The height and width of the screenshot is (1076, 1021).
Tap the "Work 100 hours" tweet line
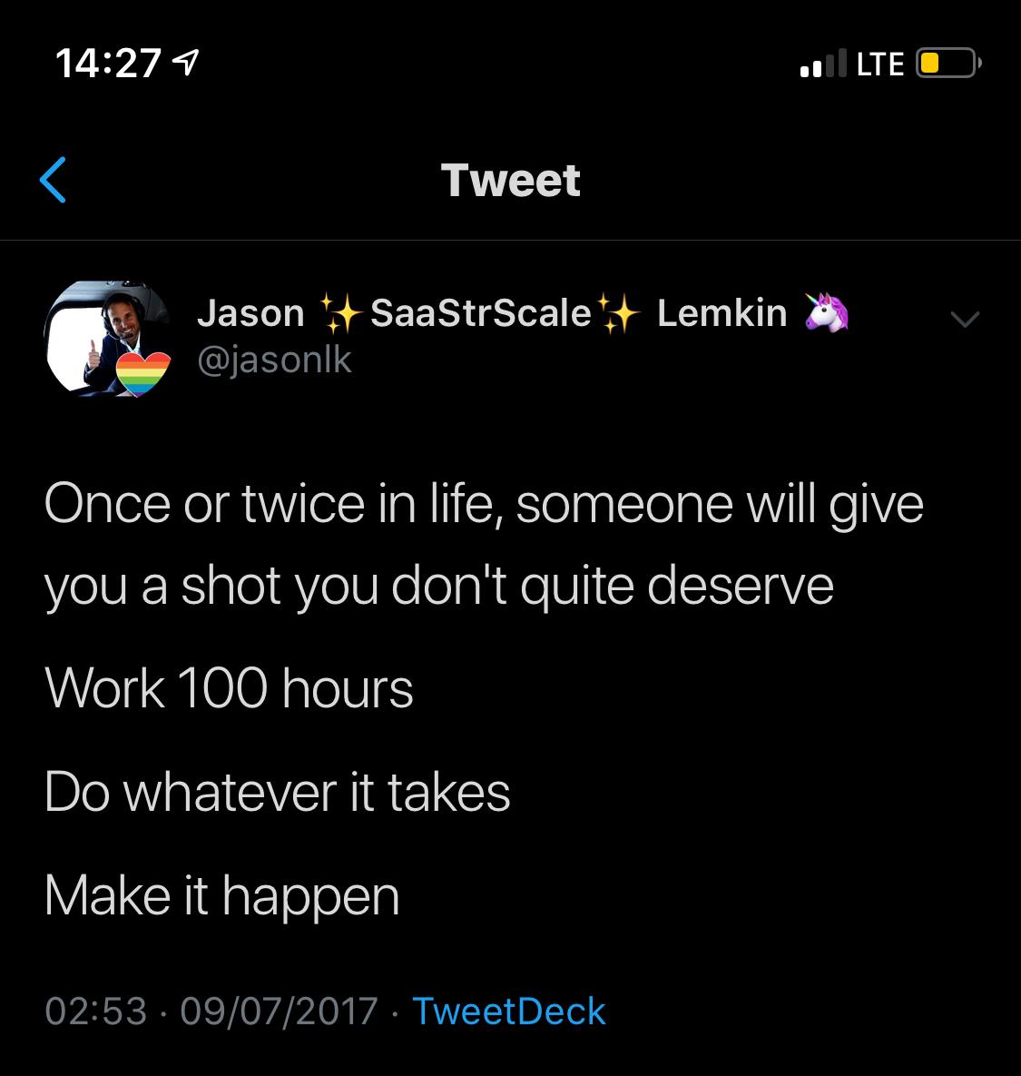[229, 688]
